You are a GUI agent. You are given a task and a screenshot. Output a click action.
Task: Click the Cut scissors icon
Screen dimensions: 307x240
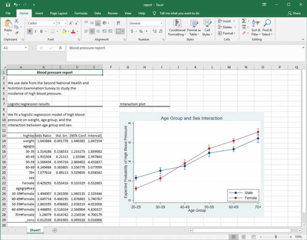click(x=17, y=21)
